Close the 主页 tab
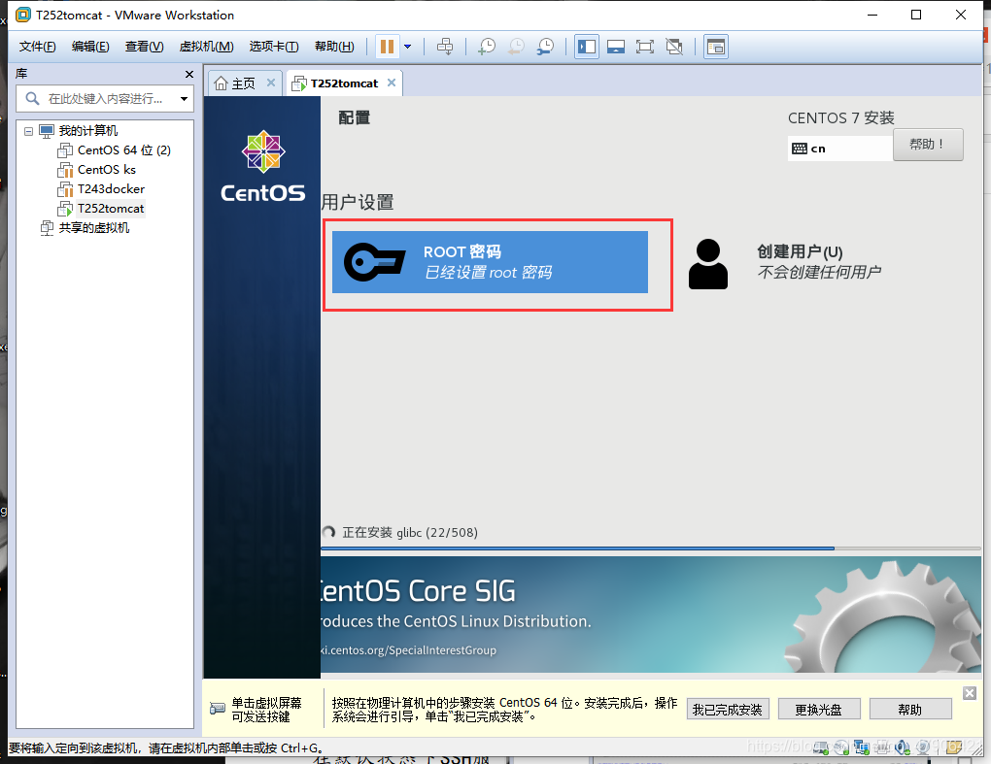The height and width of the screenshot is (764, 991). 270,83
